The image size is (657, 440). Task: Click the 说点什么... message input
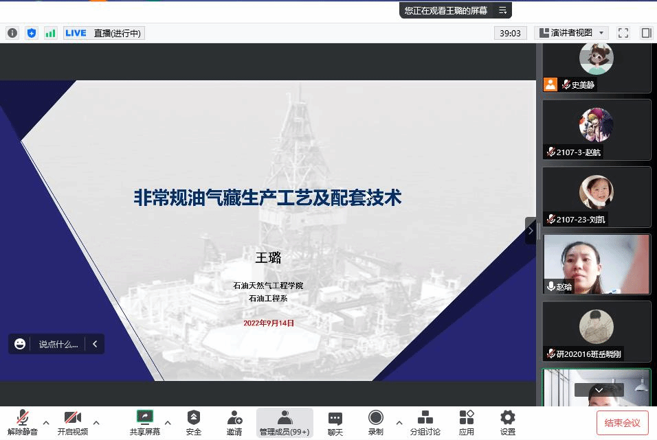click(58, 344)
